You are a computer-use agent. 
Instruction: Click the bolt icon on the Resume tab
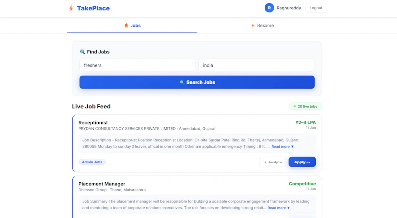(253, 25)
